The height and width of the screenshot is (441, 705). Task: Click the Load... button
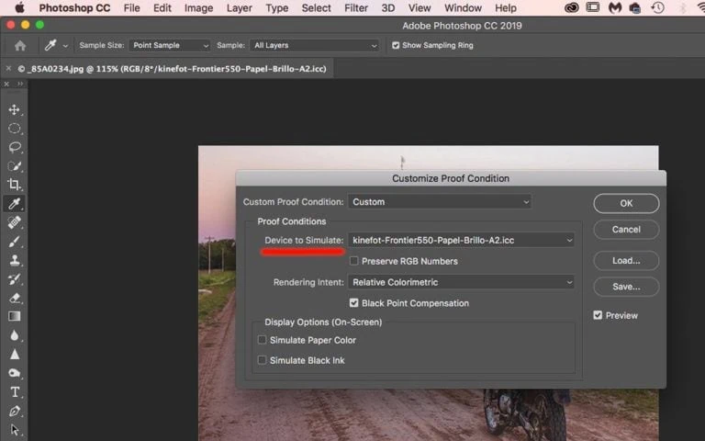click(626, 261)
